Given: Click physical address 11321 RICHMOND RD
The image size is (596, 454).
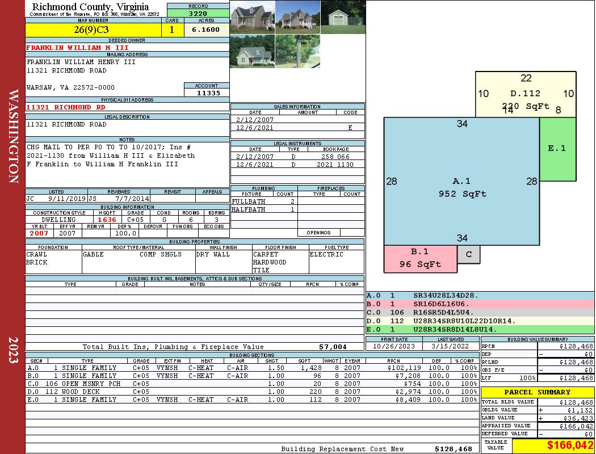Looking at the screenshot, I should [x=65, y=107].
